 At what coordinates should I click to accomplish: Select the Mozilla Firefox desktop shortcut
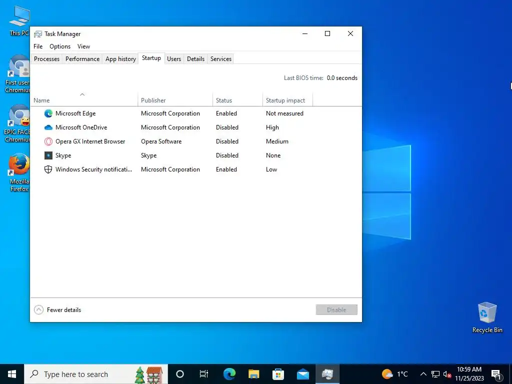pyautogui.click(x=19, y=173)
